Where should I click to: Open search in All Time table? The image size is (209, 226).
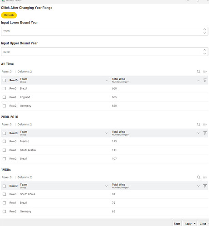click(x=199, y=72)
